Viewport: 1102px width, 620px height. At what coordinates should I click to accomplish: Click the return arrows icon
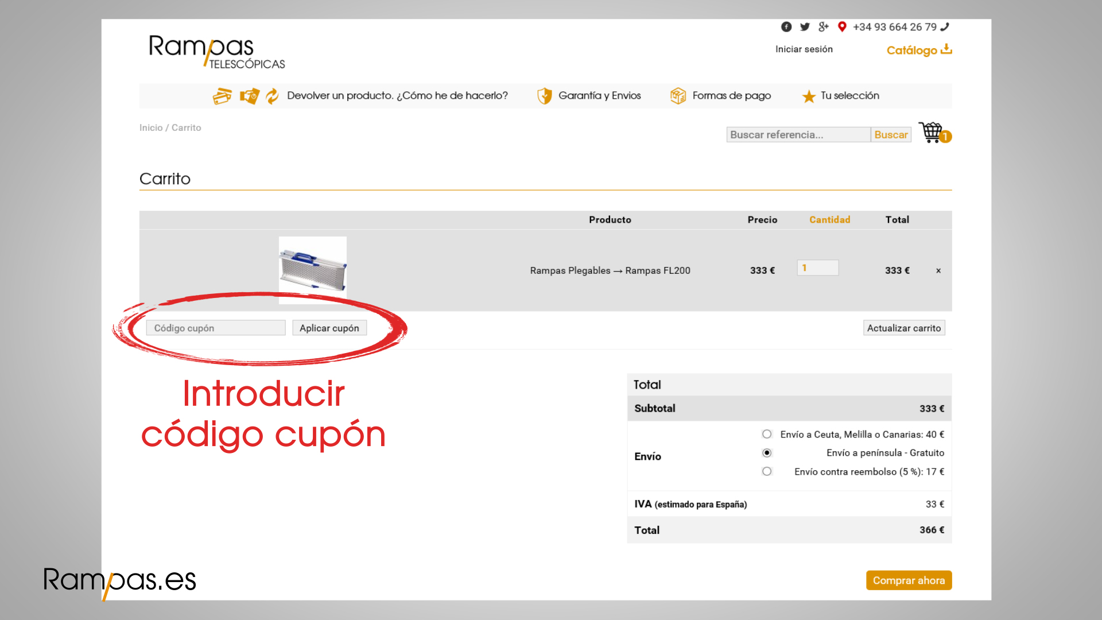272,96
